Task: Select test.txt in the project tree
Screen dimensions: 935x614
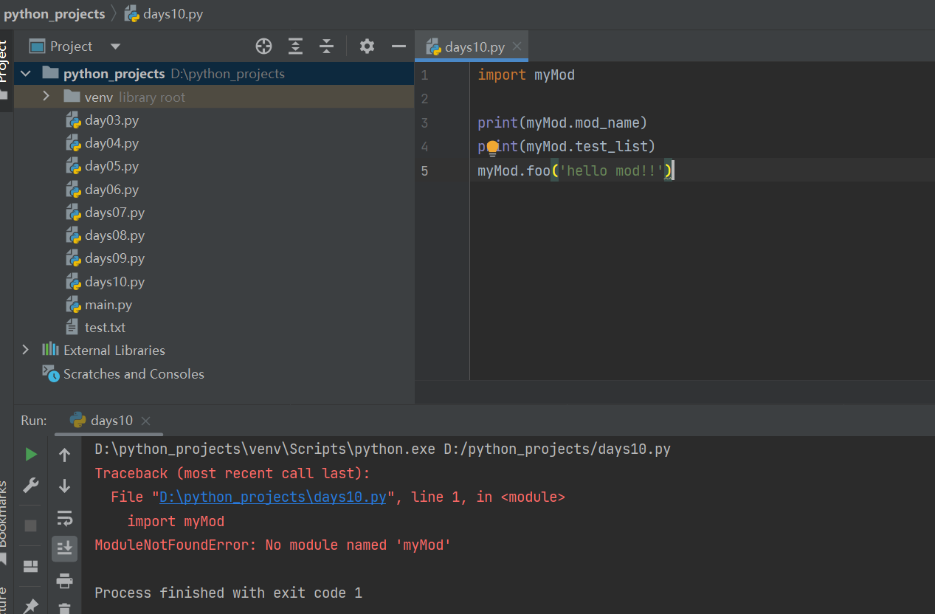Action: click(105, 328)
